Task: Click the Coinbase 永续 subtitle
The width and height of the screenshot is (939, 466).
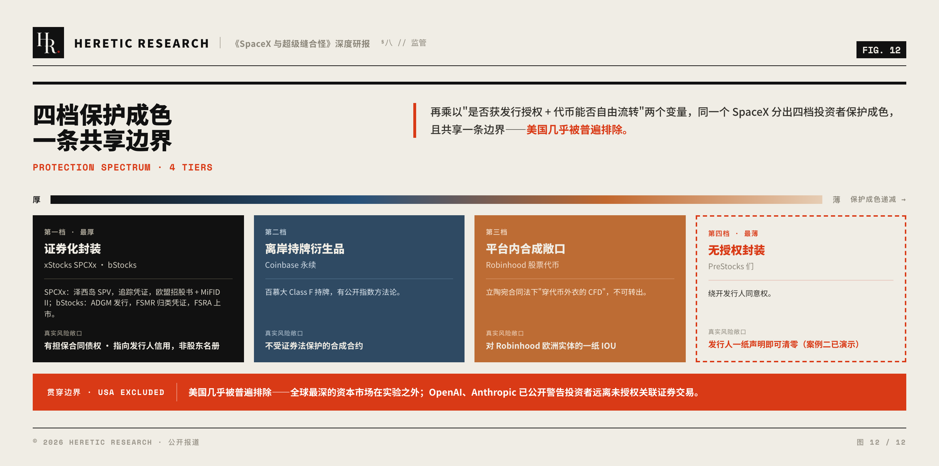Action: pos(291,265)
